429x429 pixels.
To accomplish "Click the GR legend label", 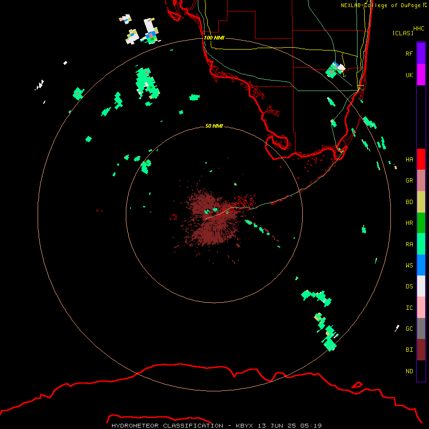I will 409,181.
